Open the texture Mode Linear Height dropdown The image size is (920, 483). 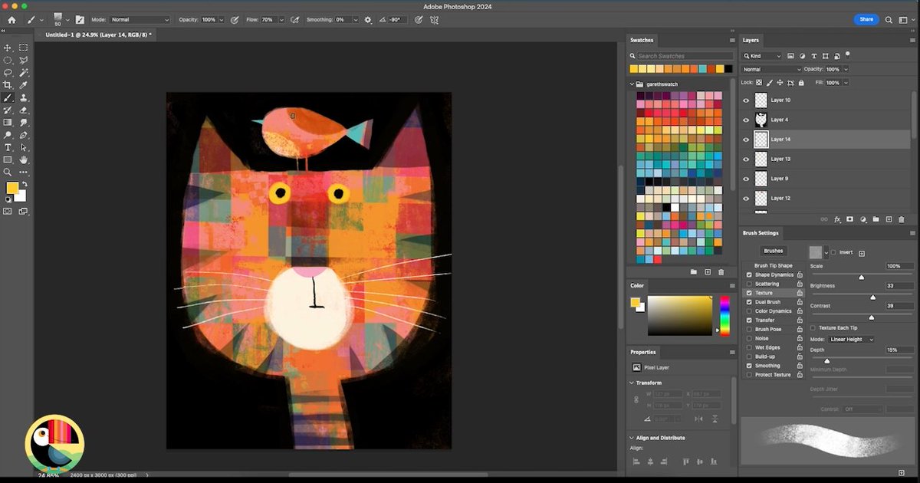[851, 338]
